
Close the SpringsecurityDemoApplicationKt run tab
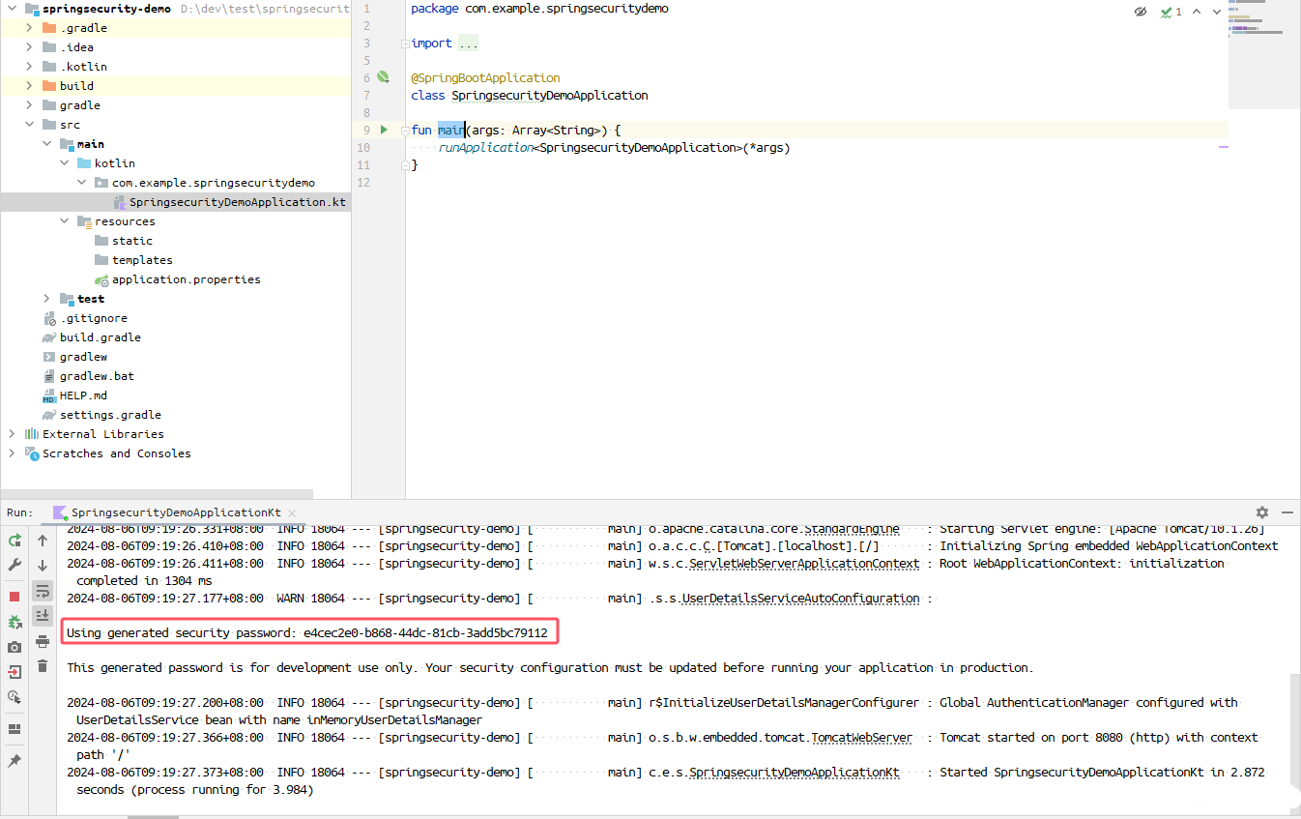point(292,513)
